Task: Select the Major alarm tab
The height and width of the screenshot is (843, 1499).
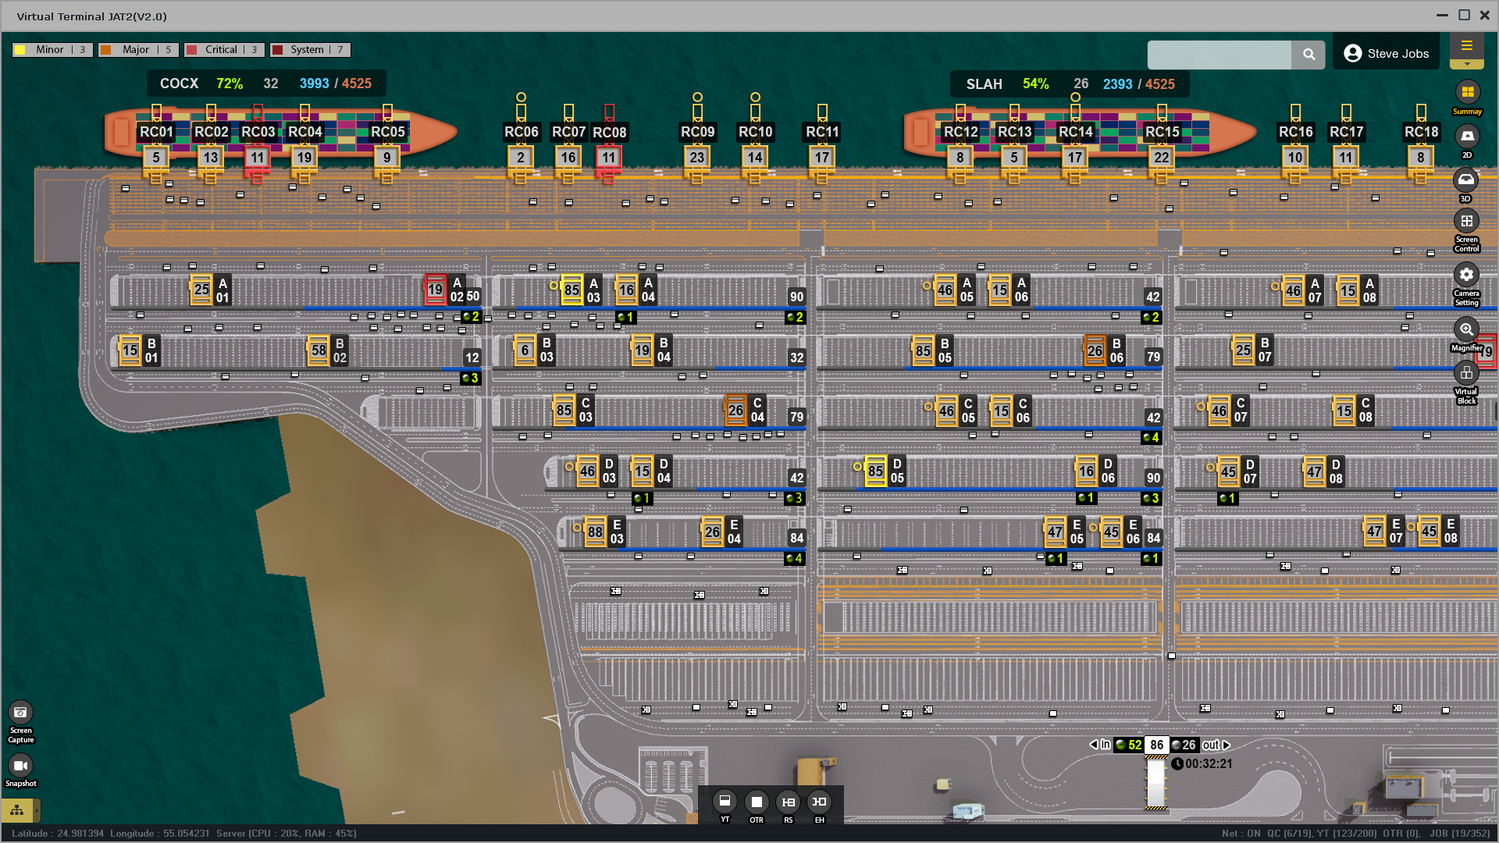Action: (138, 50)
